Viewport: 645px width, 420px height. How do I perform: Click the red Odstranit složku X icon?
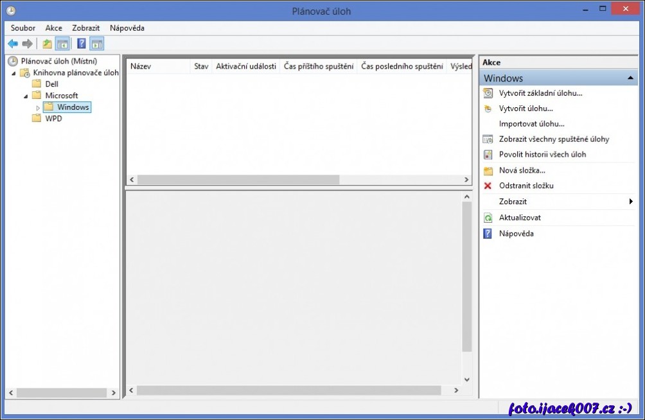click(x=488, y=186)
